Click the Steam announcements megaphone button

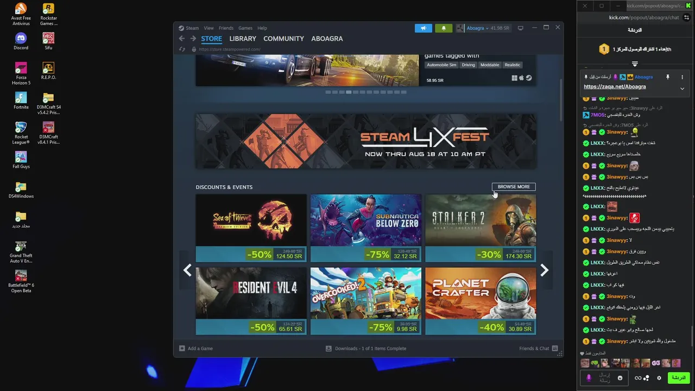(x=424, y=28)
